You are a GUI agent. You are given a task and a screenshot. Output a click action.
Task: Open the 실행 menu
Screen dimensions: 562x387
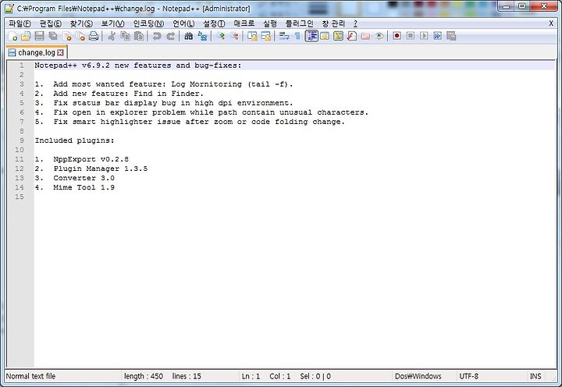click(270, 23)
